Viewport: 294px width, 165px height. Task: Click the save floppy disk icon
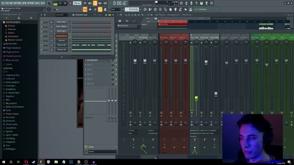(x=201, y=3)
